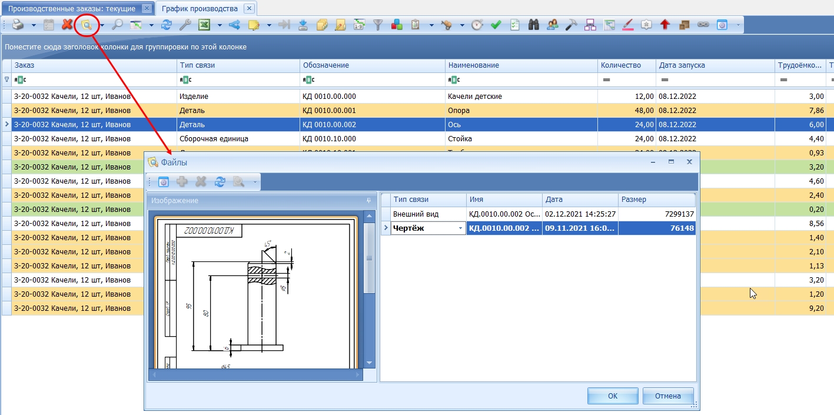Open the Чертёж link type dropdown
This screenshot has width=834, height=415.
pyautogui.click(x=460, y=228)
